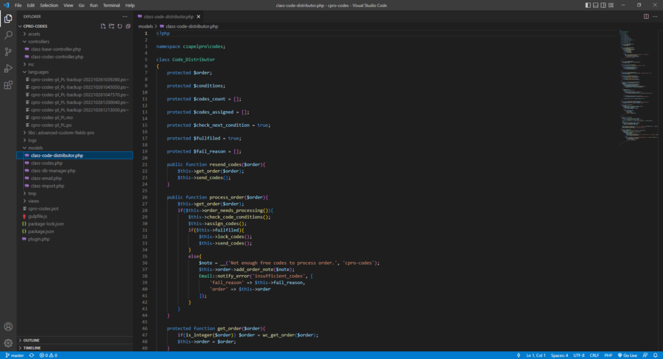663x359 pixels.
Task: Open package.json file
Action: tap(41, 232)
